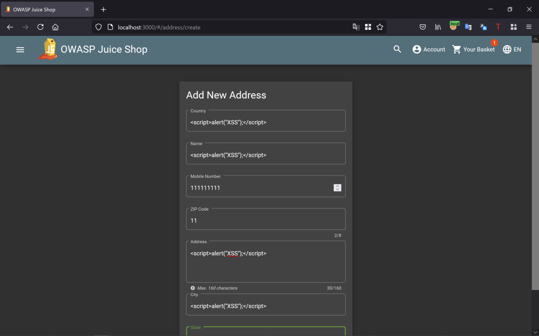Open the search magnifier in the header

[x=397, y=49]
